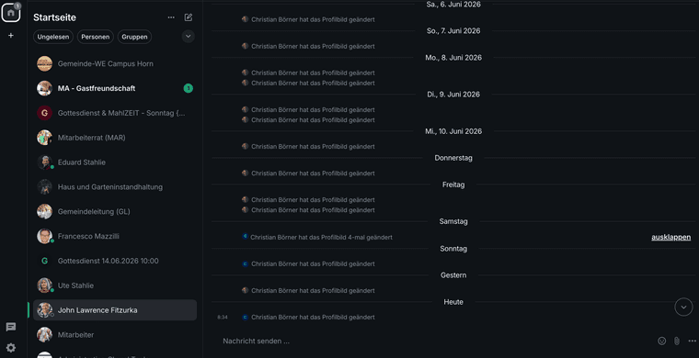Expand the filter chevron beside Gruppen
This screenshot has width=699, height=358.
189,37
